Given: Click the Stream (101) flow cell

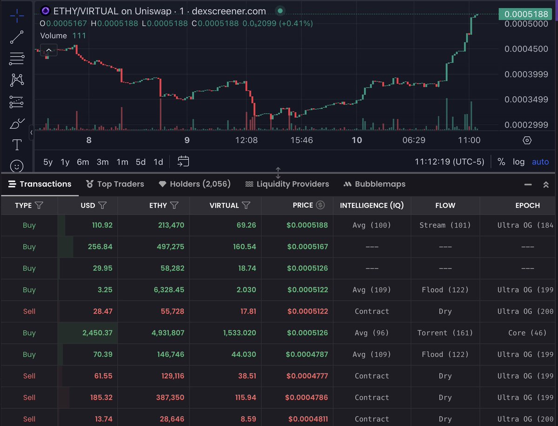Looking at the screenshot, I should point(445,225).
